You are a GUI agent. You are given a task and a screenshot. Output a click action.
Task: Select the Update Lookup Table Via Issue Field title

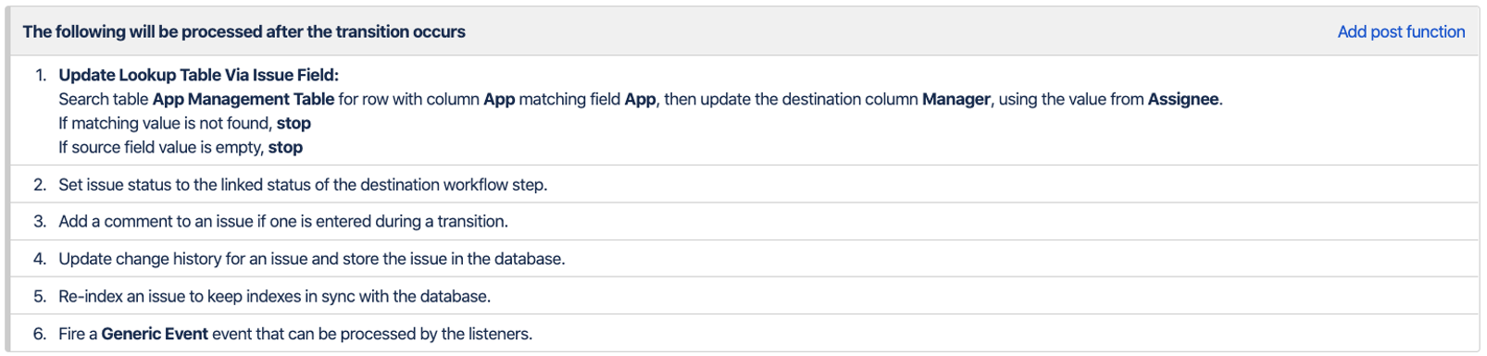click(199, 75)
